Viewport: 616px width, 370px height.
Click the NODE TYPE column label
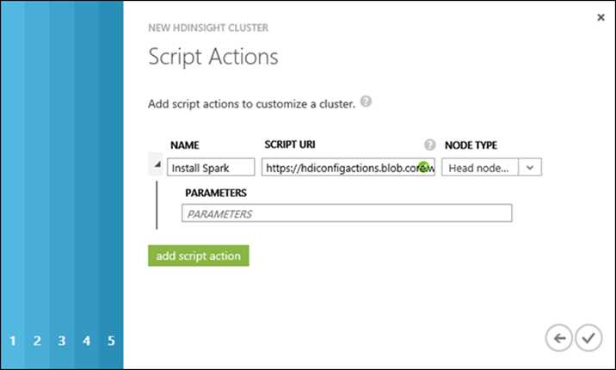471,145
